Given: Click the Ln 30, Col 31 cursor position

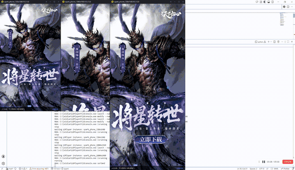Looking at the screenshot, I should point(242,169).
